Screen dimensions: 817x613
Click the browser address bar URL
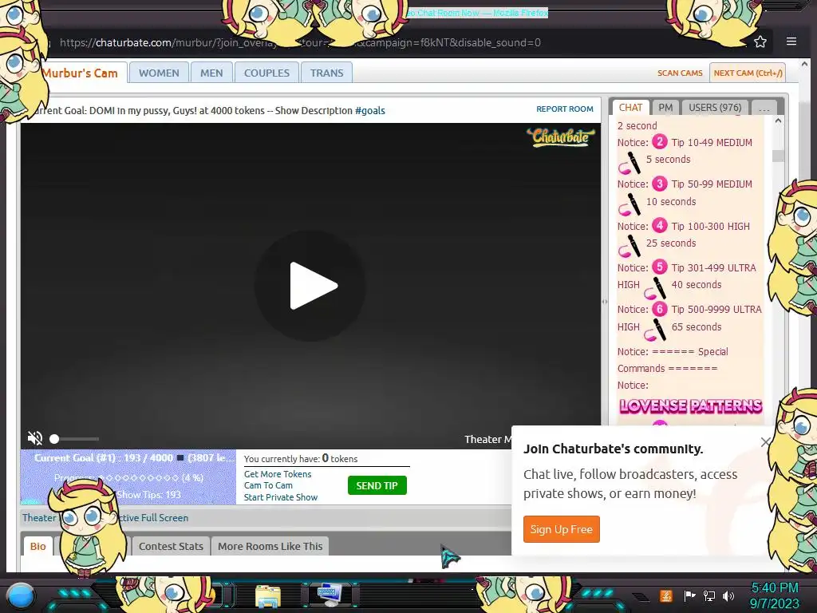coord(300,42)
